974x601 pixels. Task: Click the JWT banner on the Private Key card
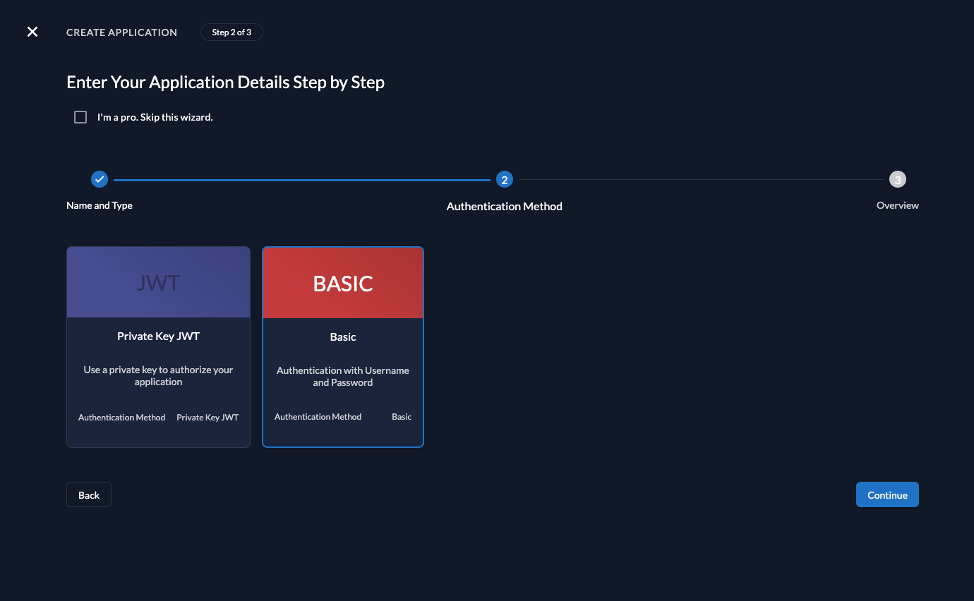[x=158, y=281]
